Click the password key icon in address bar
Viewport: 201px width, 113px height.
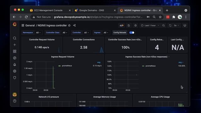click(148, 17)
